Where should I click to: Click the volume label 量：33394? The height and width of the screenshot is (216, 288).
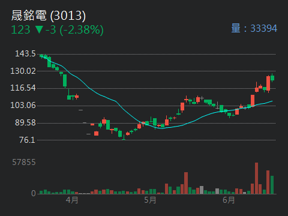254,28
